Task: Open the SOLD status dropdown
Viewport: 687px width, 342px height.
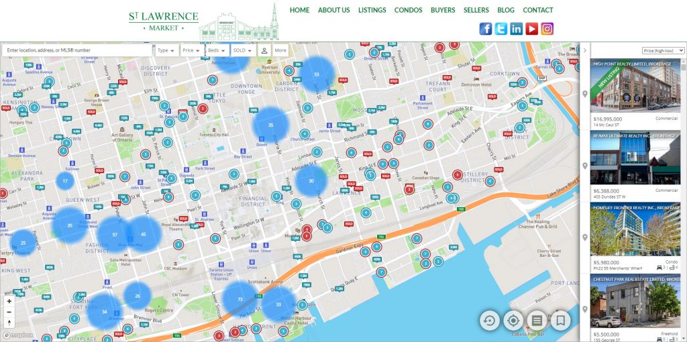Action: tap(242, 50)
